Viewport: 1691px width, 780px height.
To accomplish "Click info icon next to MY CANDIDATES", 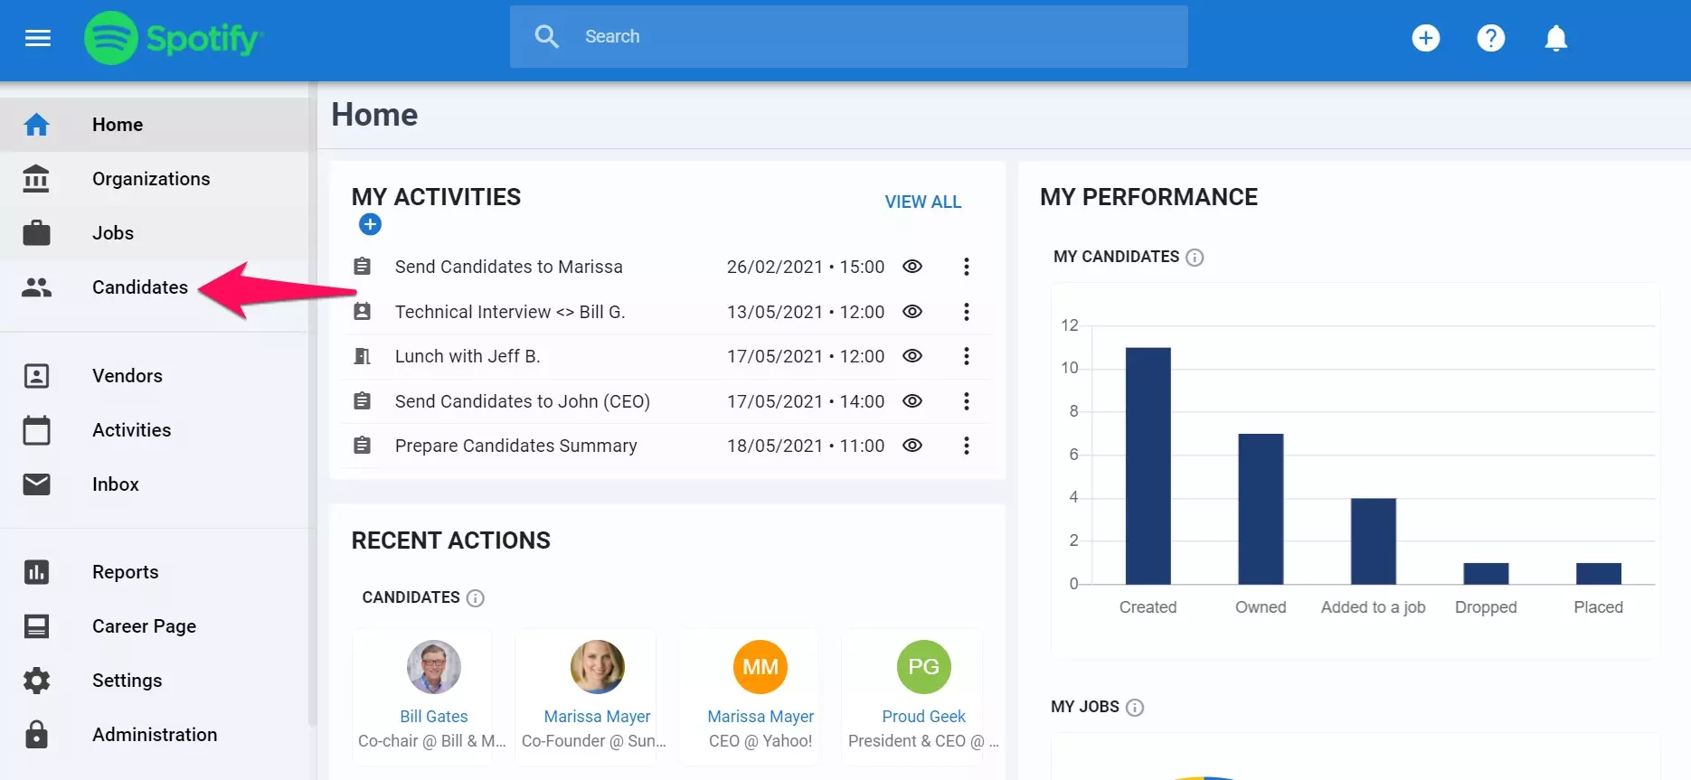I will tap(1195, 258).
